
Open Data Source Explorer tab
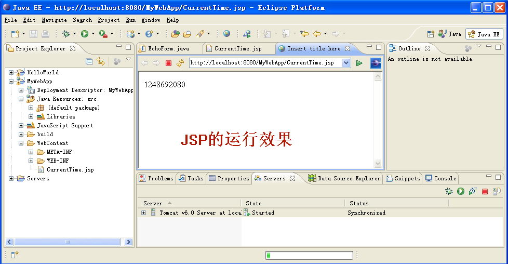pos(344,178)
